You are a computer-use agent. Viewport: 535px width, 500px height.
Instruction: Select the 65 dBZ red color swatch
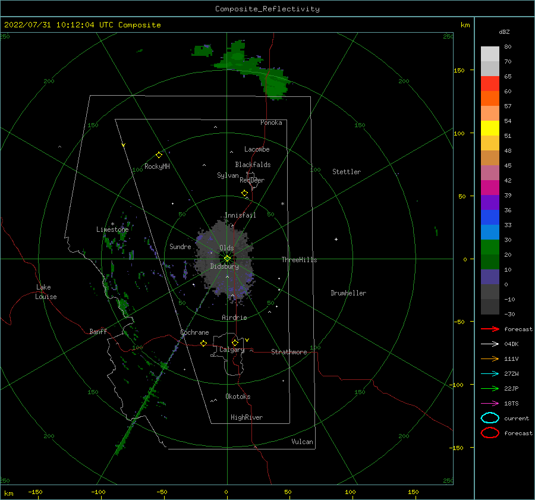[x=490, y=84]
